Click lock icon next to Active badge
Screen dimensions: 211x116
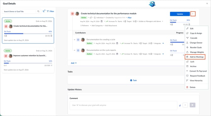pos(91,18)
